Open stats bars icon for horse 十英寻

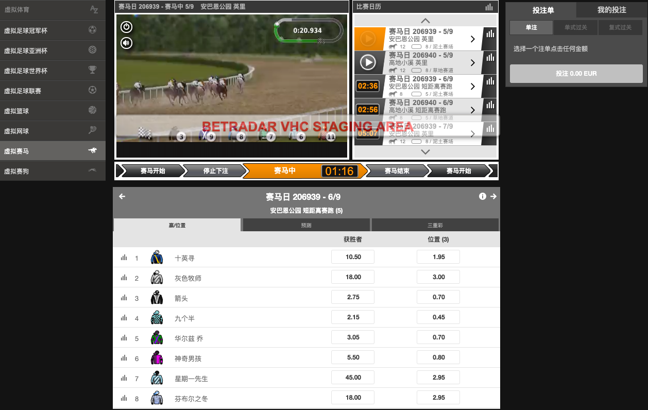tap(124, 258)
